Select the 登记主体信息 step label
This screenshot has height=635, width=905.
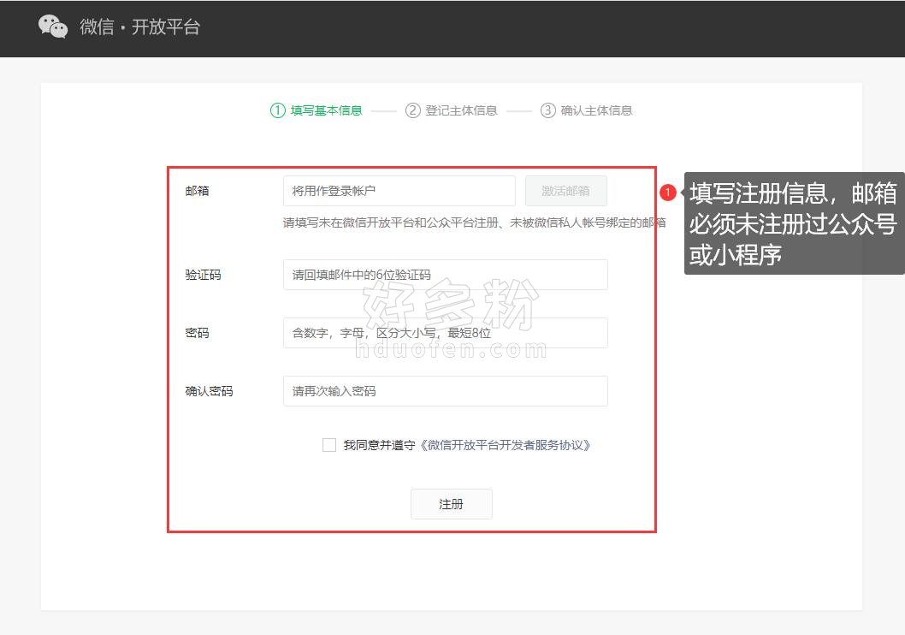click(461, 110)
